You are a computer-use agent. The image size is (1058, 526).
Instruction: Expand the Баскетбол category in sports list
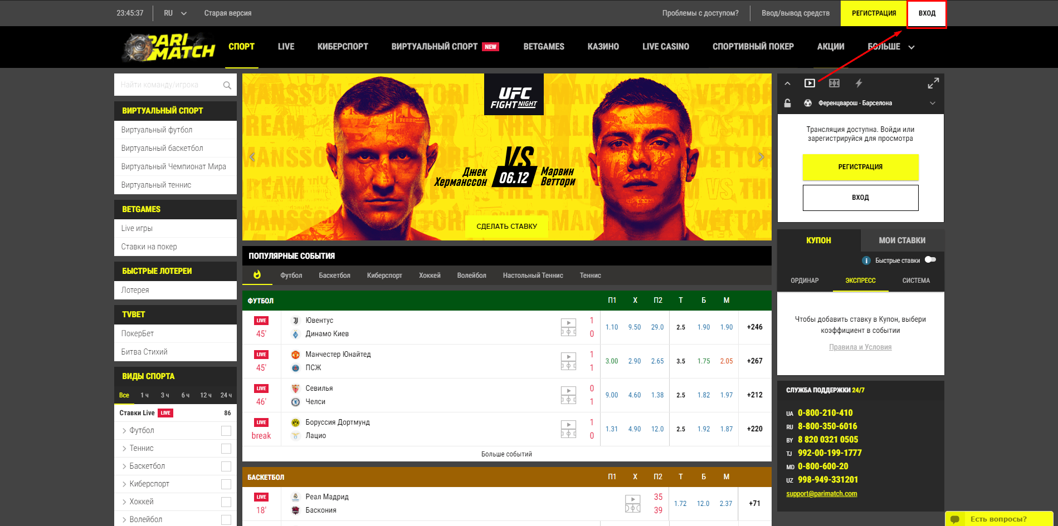coord(124,466)
